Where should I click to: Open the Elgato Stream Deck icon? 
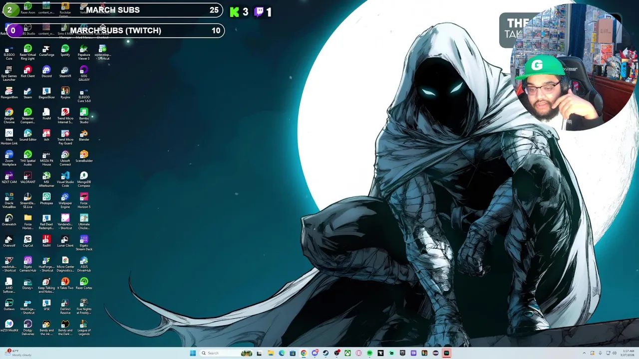pyautogui.click(x=84, y=243)
